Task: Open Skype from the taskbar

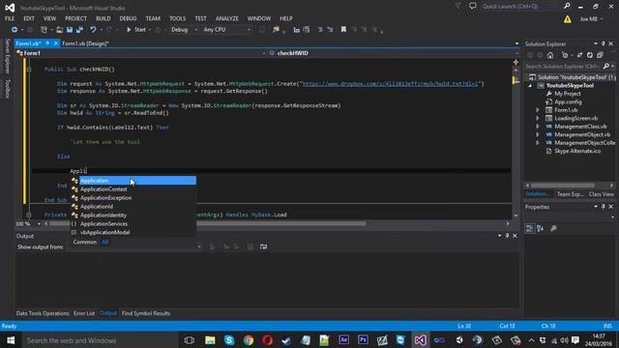Action: (229, 340)
